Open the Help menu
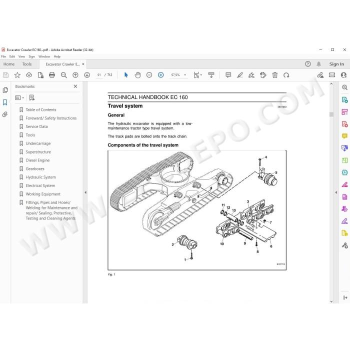350x350 pixels. coord(57,56)
